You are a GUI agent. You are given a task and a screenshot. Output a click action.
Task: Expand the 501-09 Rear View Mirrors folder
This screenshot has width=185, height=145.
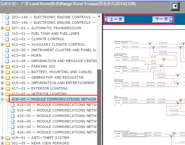(2, 143)
